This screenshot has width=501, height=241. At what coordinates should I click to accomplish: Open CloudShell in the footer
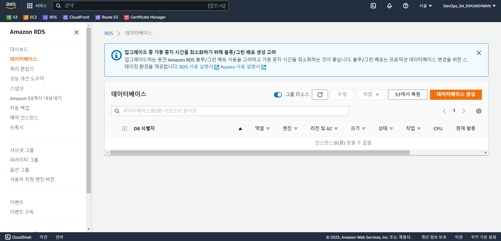coord(18,237)
